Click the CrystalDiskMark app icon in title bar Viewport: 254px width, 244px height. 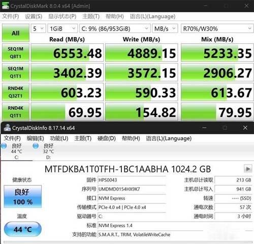click(x=5, y=6)
